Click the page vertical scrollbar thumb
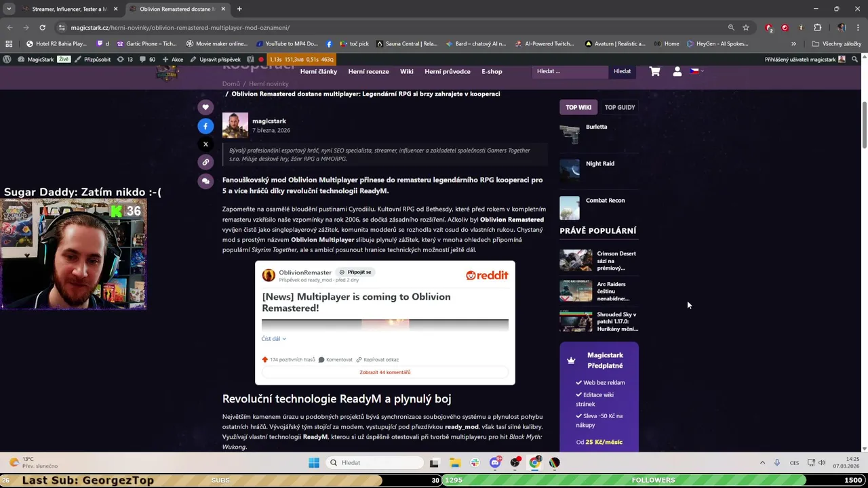The height and width of the screenshot is (488, 868). [864, 125]
